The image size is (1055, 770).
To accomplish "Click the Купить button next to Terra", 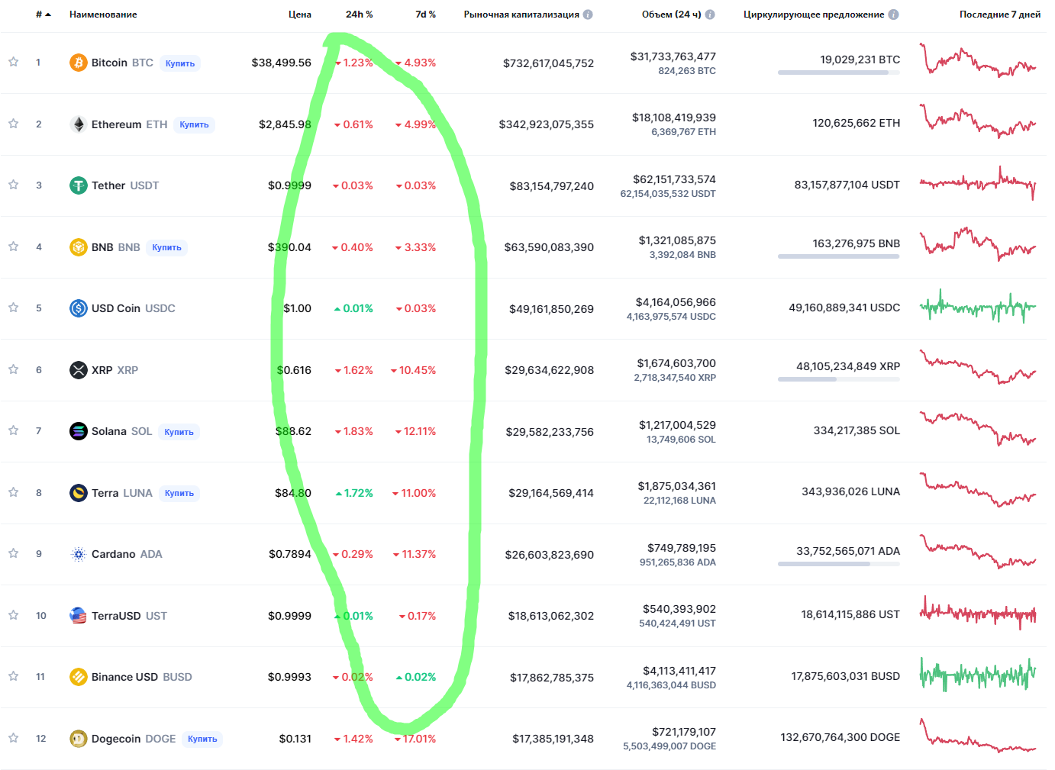I will pos(179,493).
